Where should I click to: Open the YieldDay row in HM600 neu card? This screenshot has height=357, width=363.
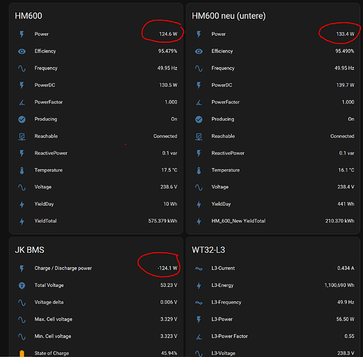pyautogui.click(x=273, y=204)
